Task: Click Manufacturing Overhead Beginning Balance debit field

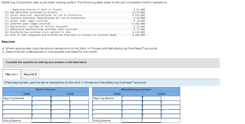Action: click(x=132, y=98)
